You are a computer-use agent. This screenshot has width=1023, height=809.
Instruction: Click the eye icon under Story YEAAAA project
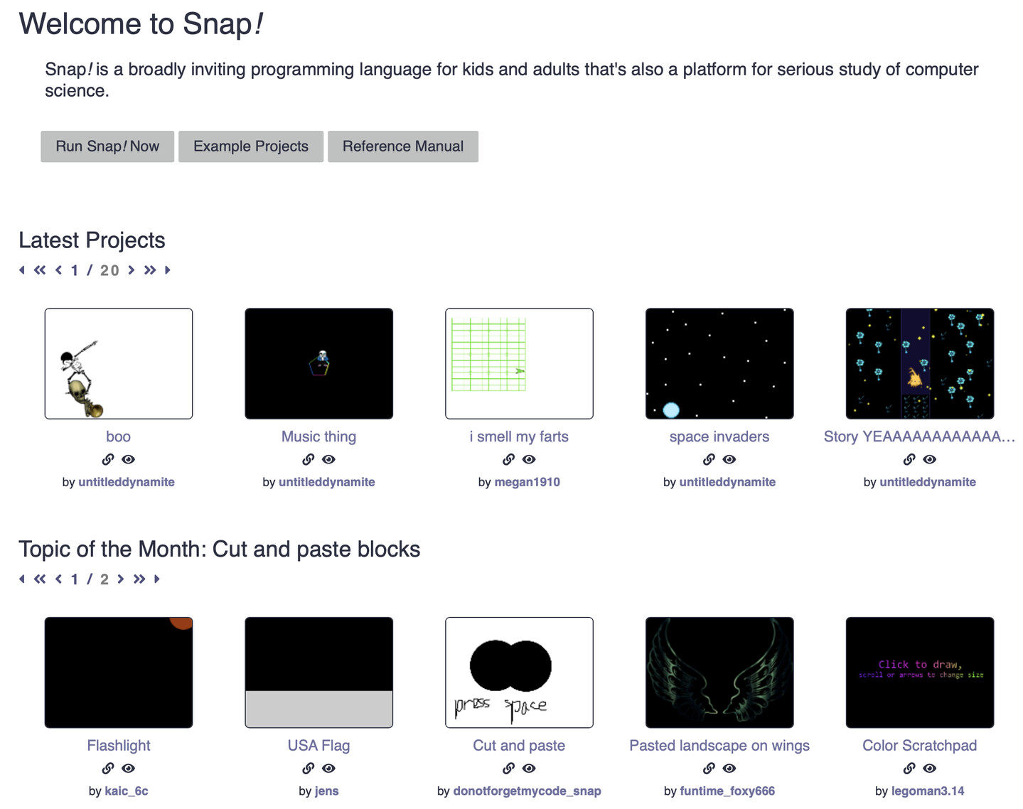[930, 459]
